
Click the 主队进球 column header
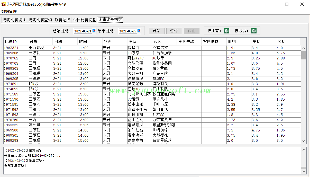(189, 41)
